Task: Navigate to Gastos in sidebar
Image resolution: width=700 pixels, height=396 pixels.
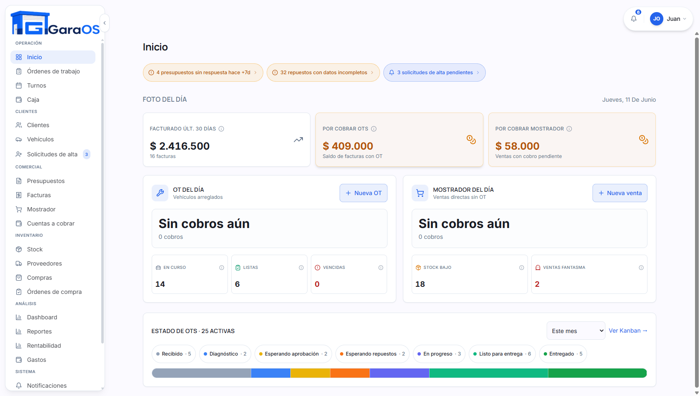Action: pyautogui.click(x=53, y=360)
